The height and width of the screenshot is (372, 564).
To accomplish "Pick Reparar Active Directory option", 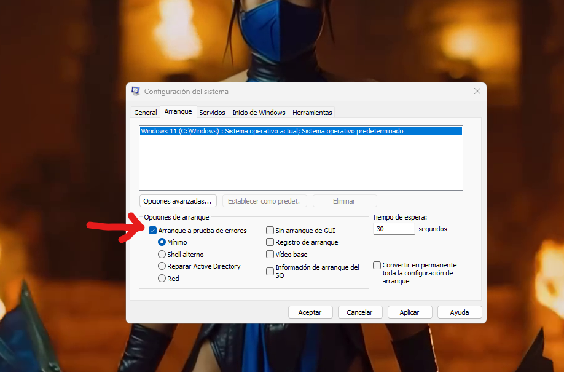I will (162, 266).
